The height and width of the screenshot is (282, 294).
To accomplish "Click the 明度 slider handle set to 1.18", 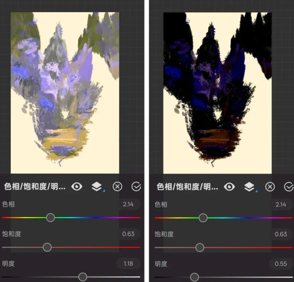I will click(83, 277).
